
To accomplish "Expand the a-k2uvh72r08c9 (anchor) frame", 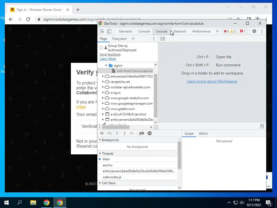I will click(103, 114).
